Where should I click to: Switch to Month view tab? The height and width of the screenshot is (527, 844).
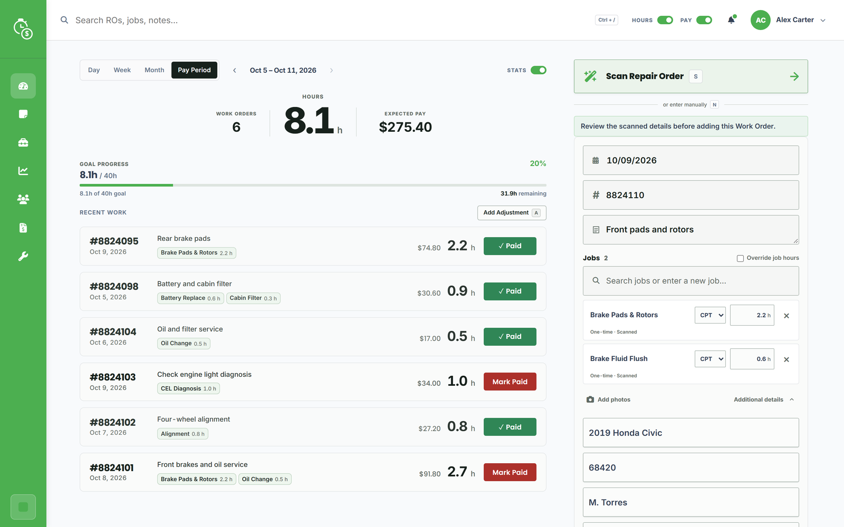point(155,70)
